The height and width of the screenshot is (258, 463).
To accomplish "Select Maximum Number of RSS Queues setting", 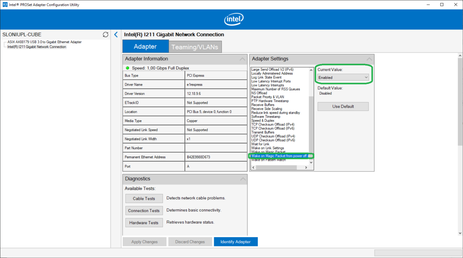I will [275, 89].
